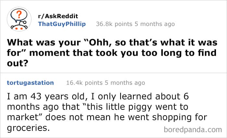
Task: Click the comment's "5 months ago" timestamp
Action: pos(124,83)
